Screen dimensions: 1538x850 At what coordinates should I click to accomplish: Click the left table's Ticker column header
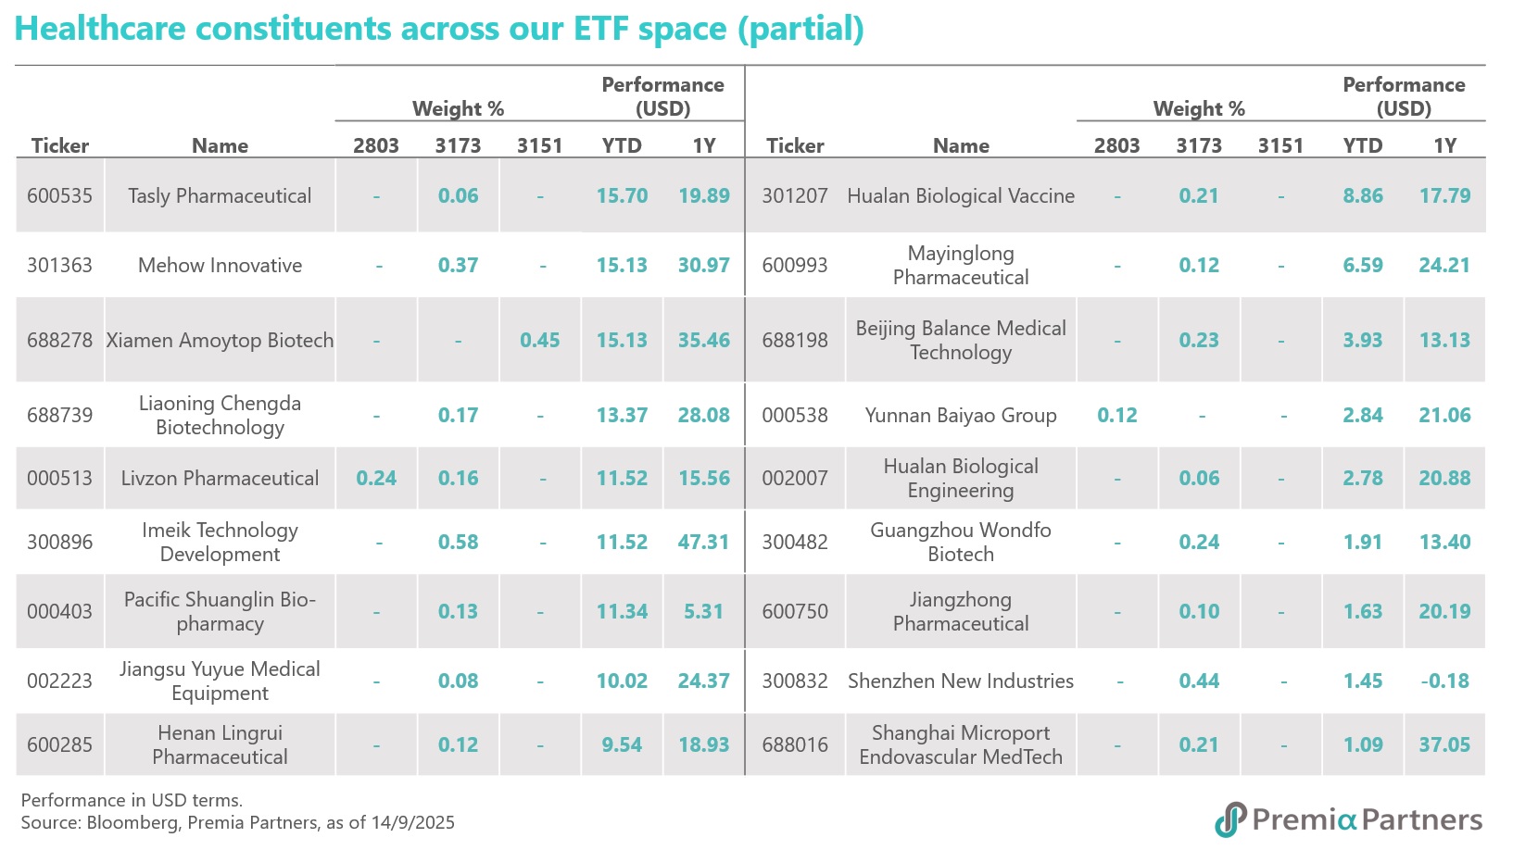pyautogui.click(x=59, y=145)
